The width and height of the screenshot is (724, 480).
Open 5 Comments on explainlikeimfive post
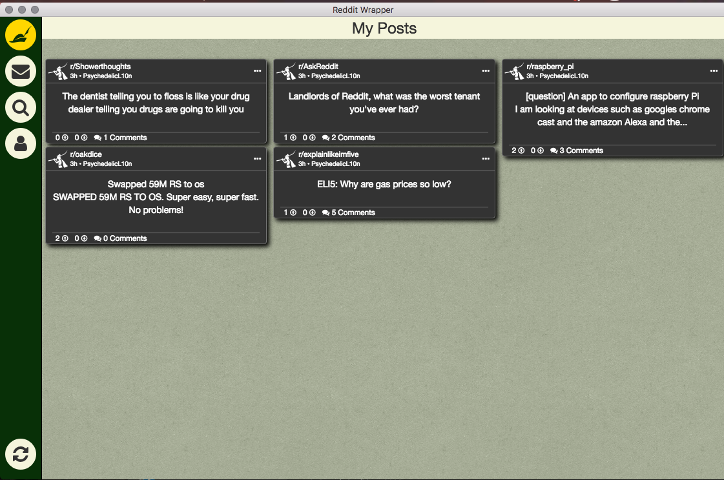pos(349,213)
